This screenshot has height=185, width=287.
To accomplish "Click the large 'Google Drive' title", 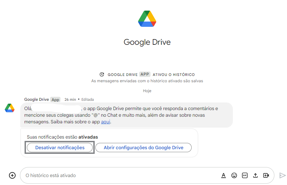I will [147, 42].
